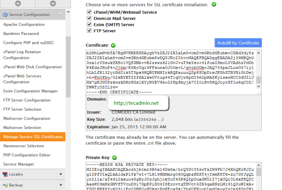Click the Backup icon in sidebar
282x190 pixels.
click(x=5, y=185)
